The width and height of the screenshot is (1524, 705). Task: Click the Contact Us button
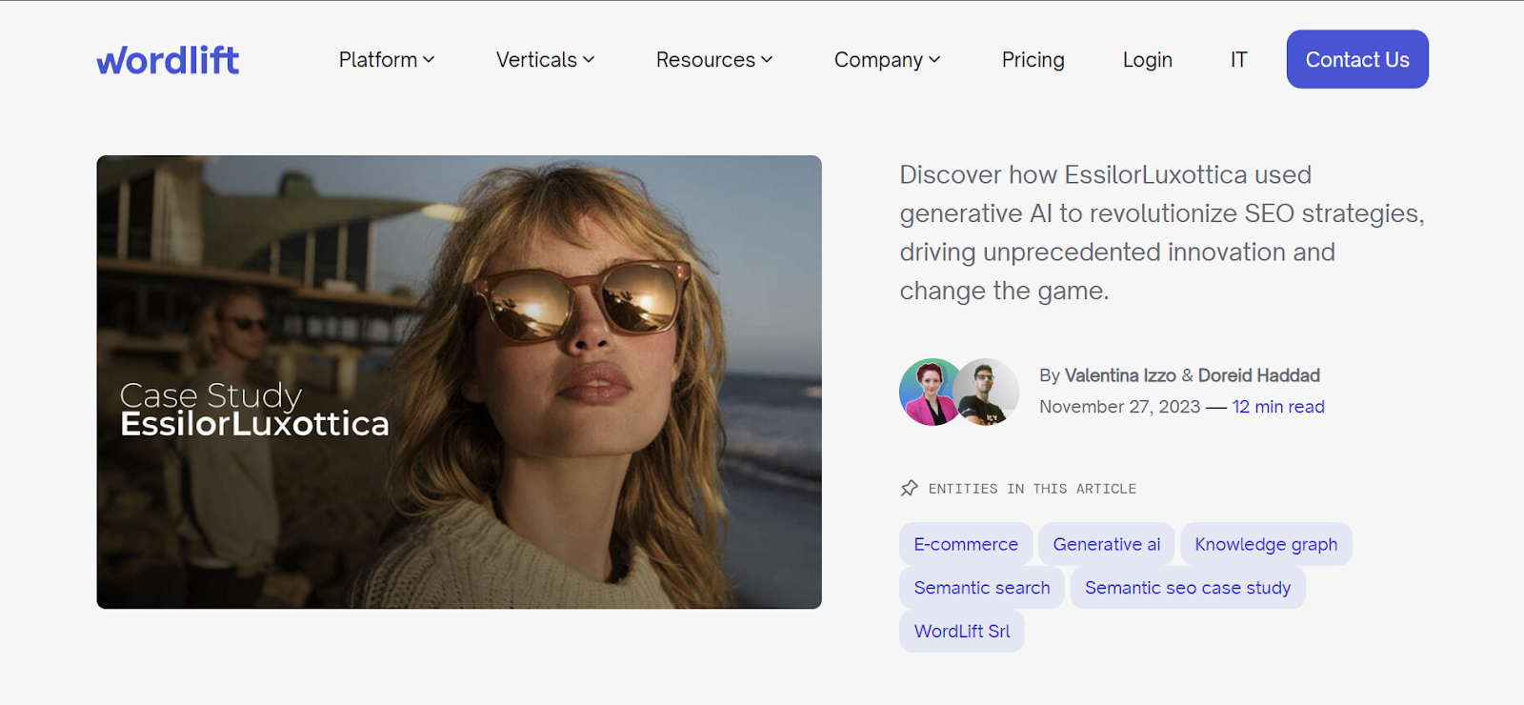(x=1357, y=59)
